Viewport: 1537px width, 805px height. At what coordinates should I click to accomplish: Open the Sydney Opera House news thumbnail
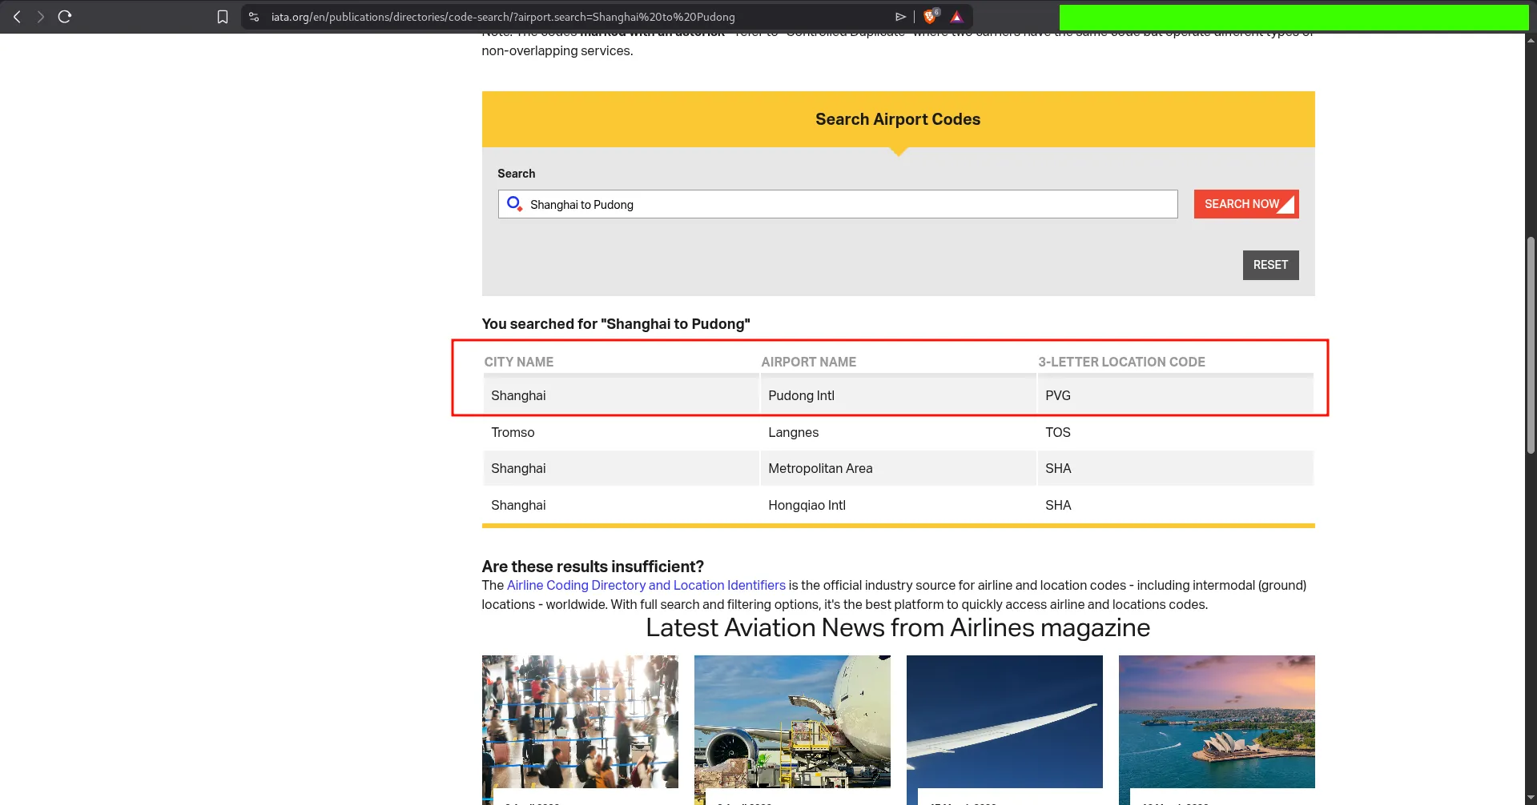(x=1216, y=722)
